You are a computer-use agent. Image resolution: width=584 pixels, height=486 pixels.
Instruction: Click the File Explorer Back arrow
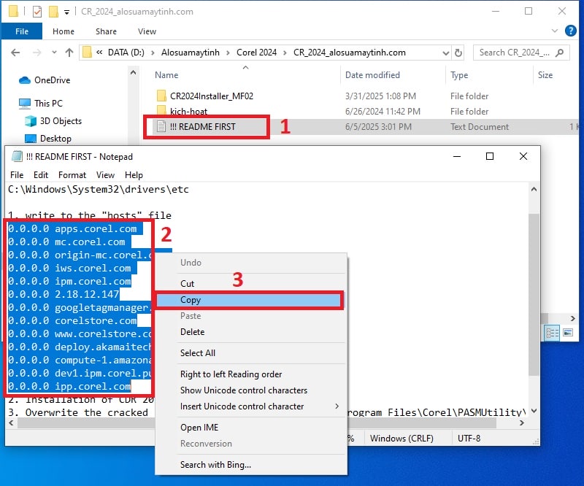(15, 53)
